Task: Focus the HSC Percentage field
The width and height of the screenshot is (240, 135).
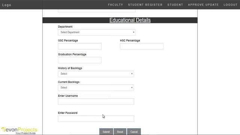Action: (x=142, y=46)
